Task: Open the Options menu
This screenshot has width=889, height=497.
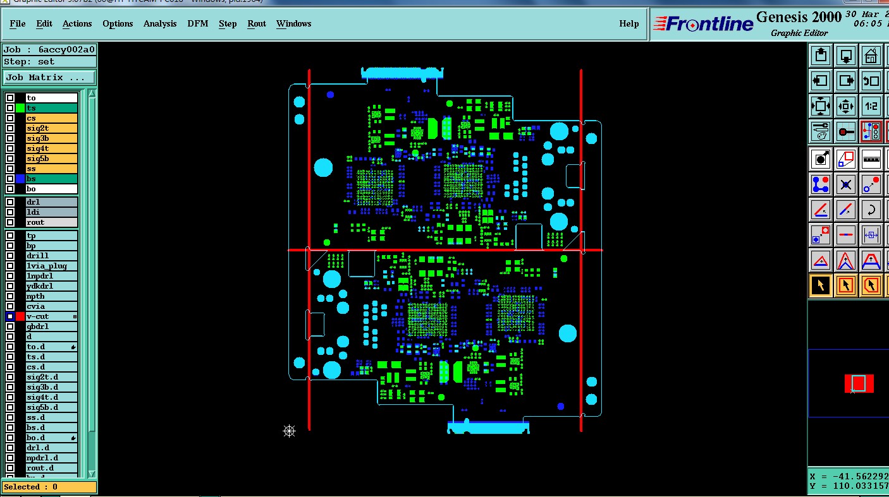Action: [118, 23]
